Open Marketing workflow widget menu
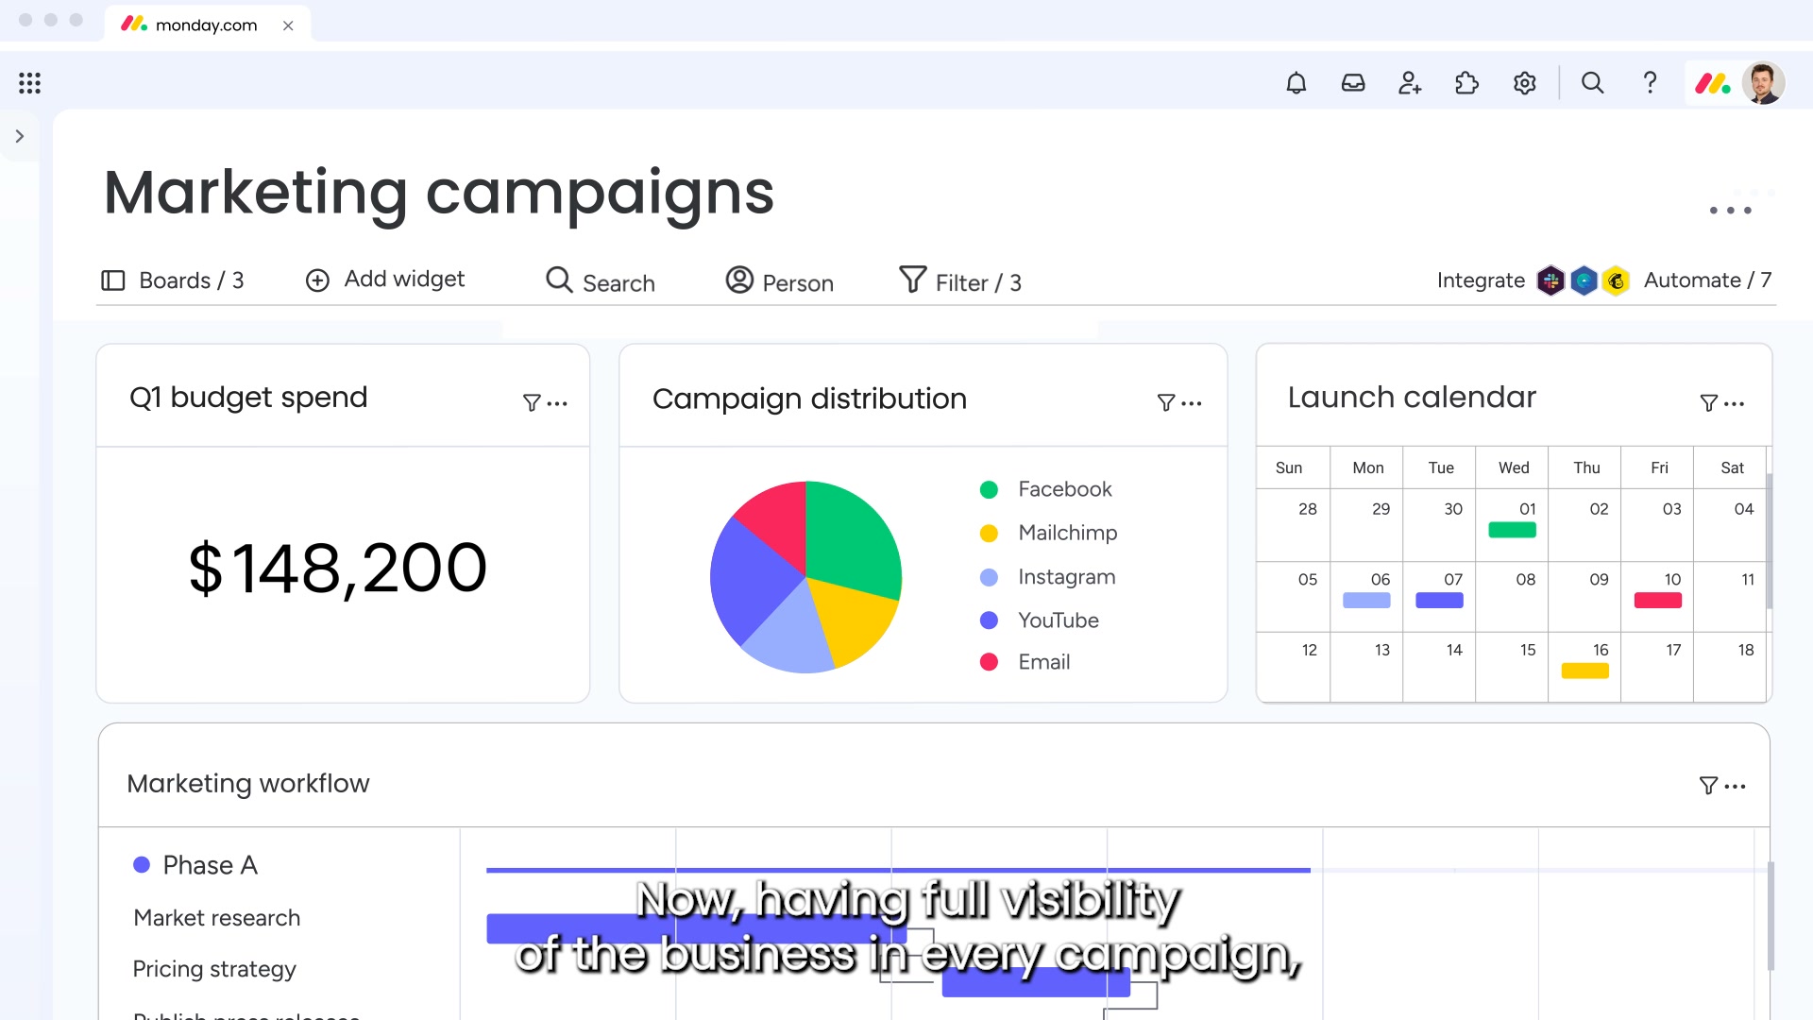 pyautogui.click(x=1736, y=786)
